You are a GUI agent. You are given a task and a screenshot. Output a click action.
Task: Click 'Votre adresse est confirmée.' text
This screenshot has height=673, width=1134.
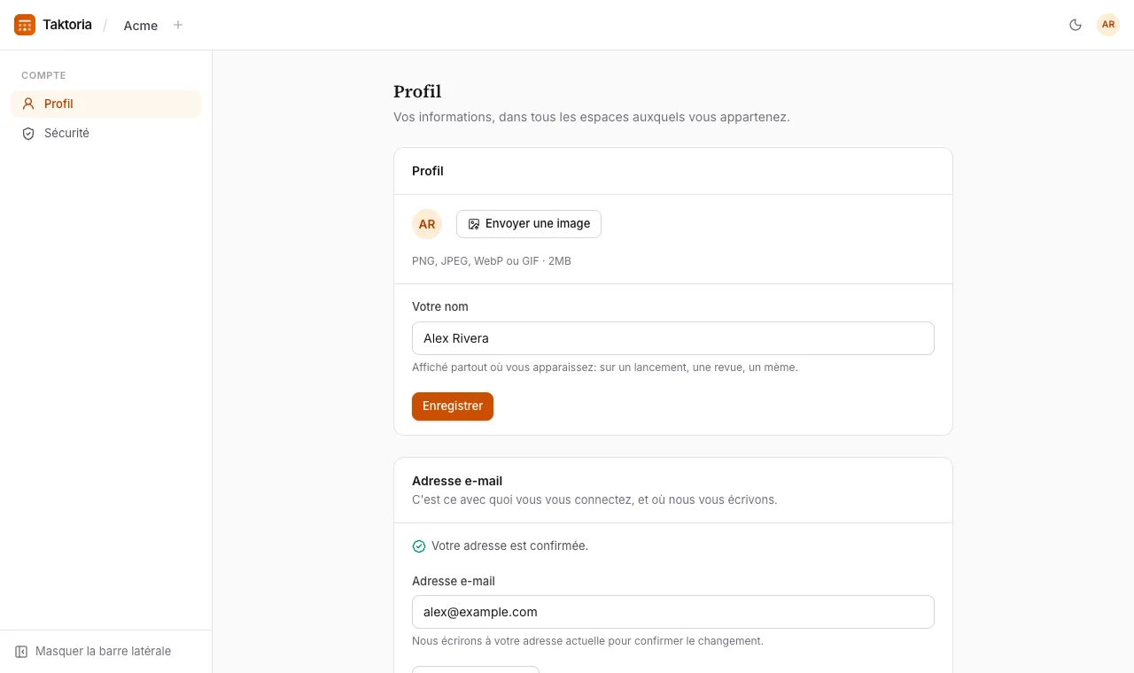click(x=509, y=545)
